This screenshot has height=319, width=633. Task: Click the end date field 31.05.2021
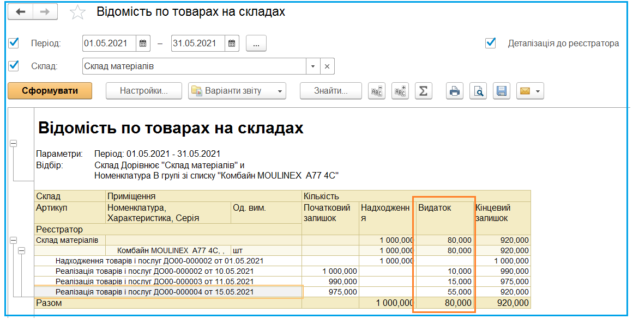tap(198, 44)
